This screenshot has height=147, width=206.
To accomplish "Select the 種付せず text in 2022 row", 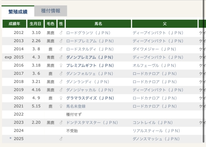I will (x=74, y=114).
